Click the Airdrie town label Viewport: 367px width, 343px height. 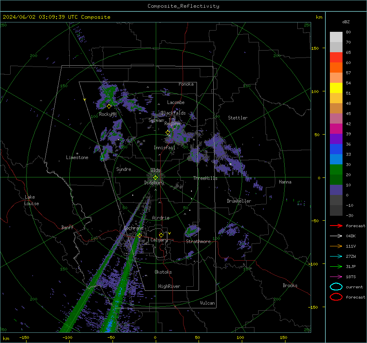[161, 218]
